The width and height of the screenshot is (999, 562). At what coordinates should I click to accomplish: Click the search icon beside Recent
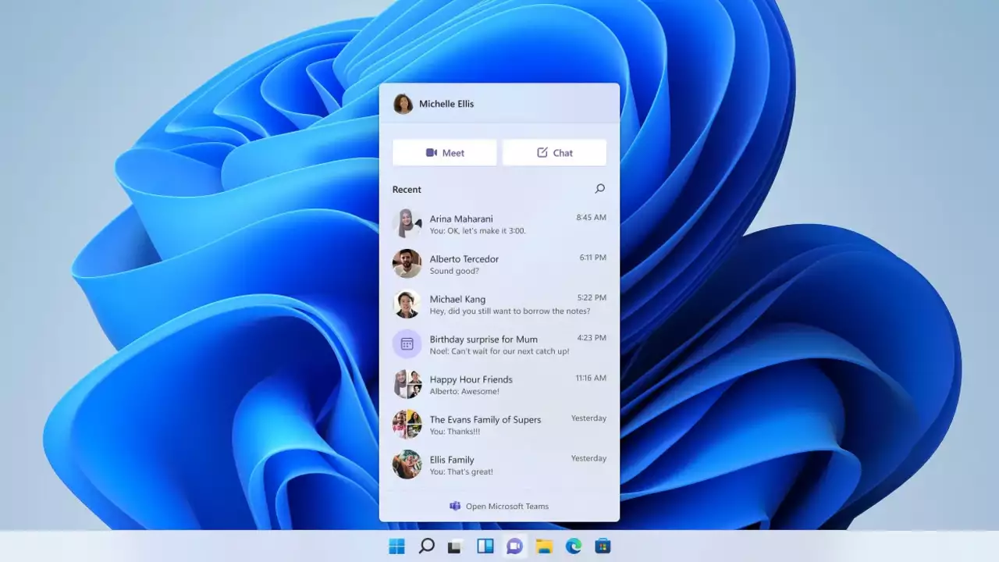click(x=599, y=189)
